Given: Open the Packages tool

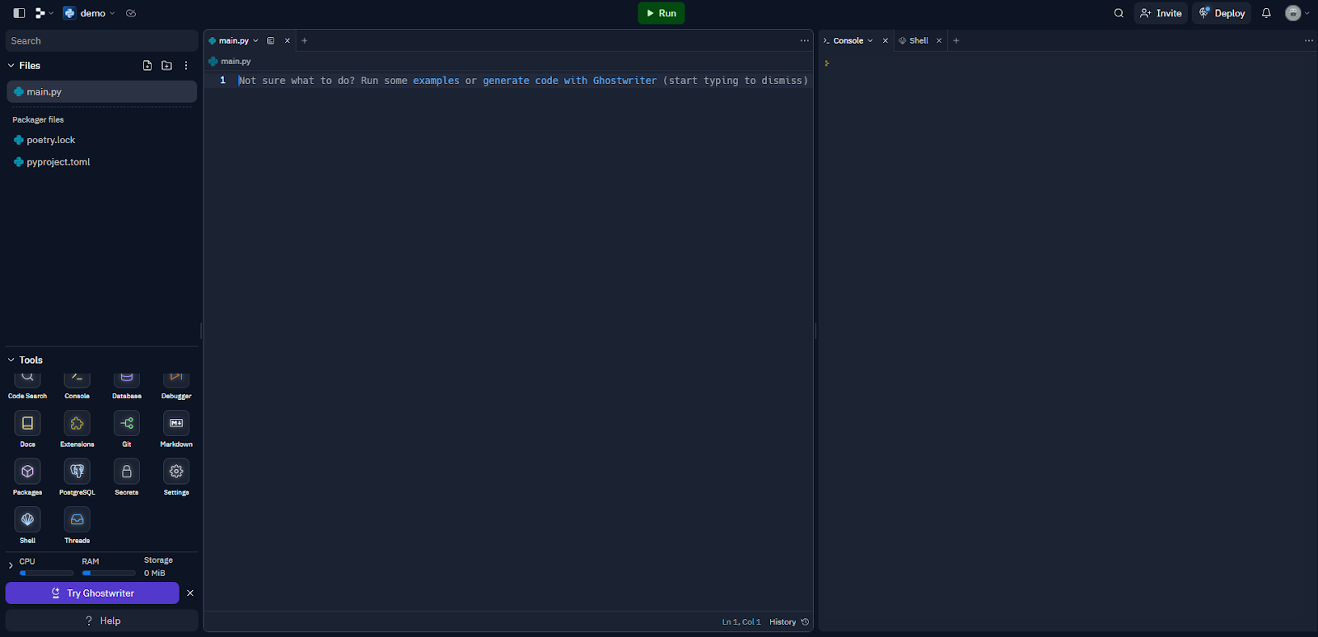Looking at the screenshot, I should [x=27, y=472].
